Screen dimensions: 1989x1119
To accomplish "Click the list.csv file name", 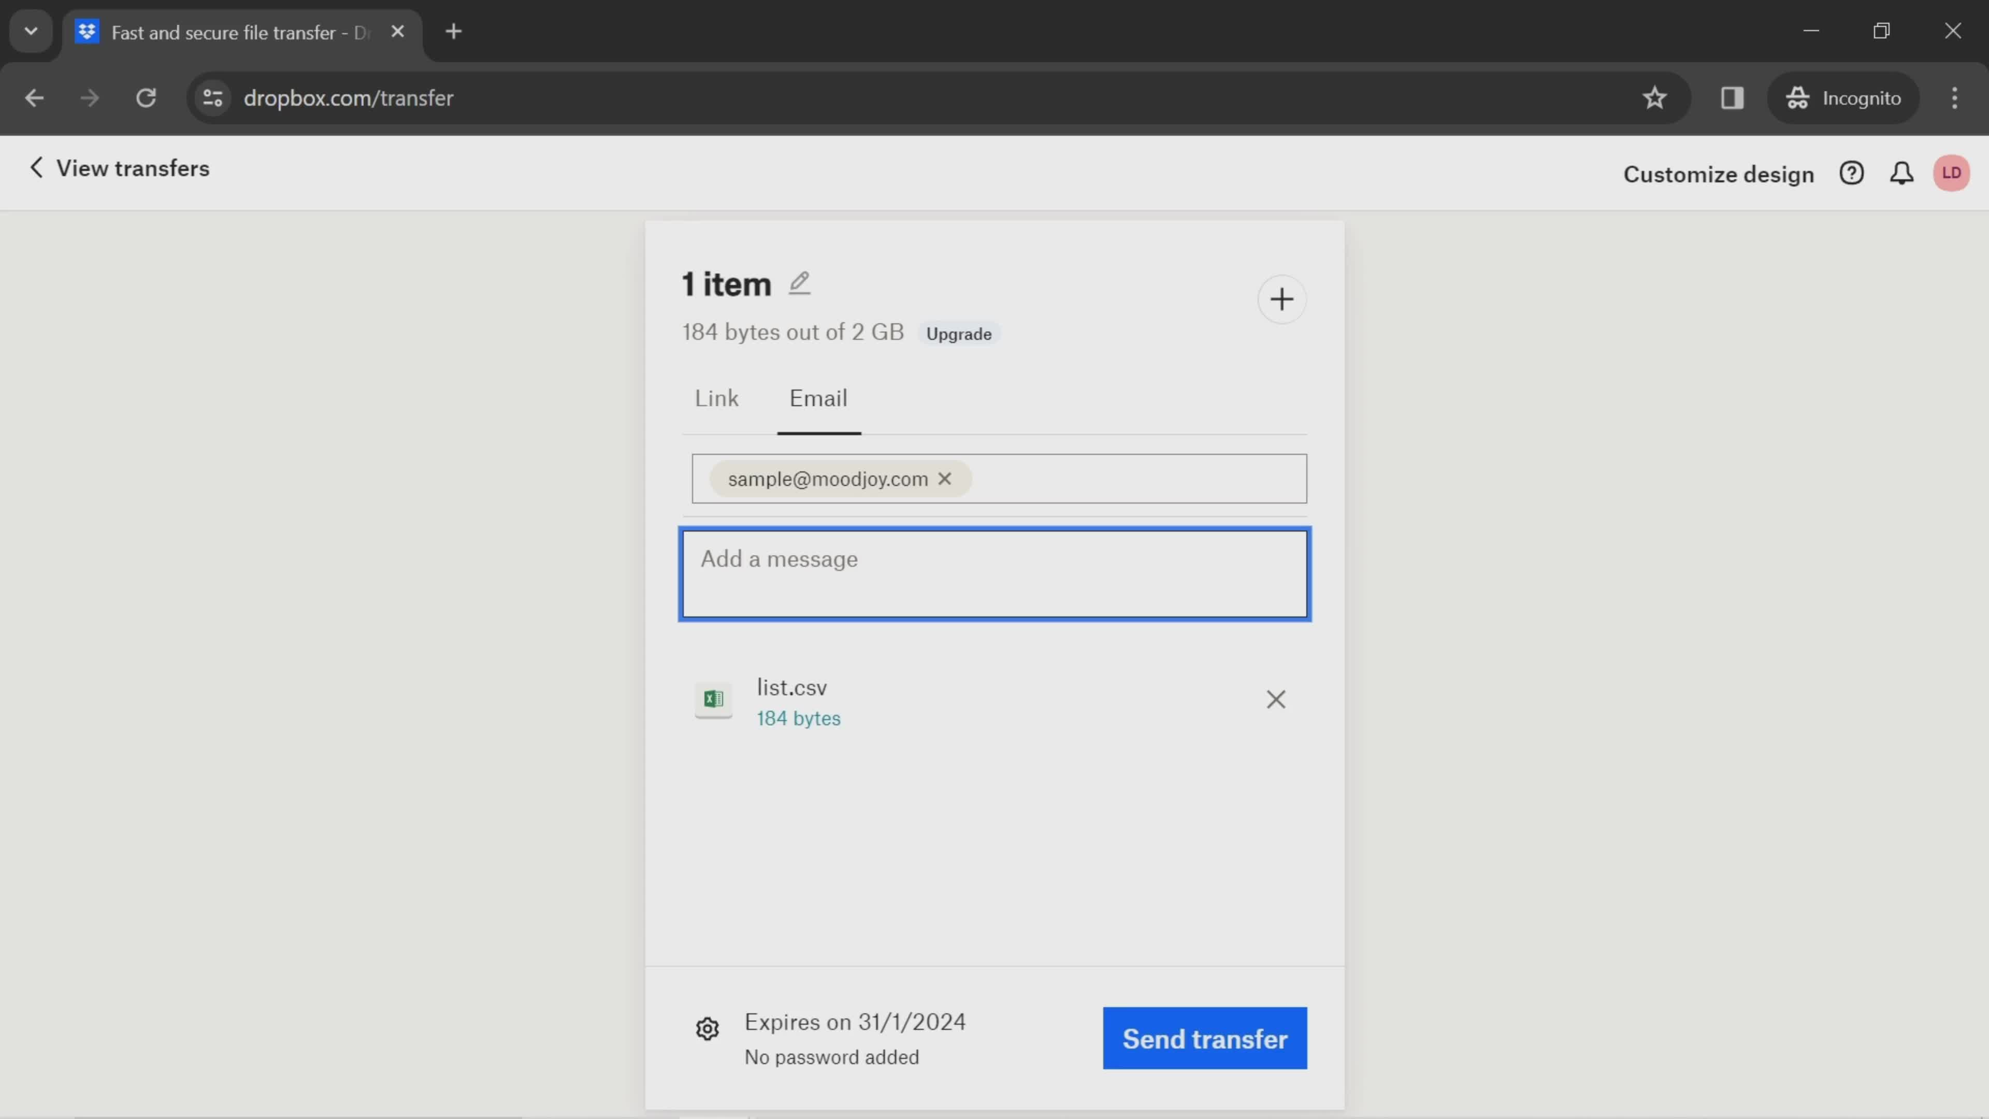I will coord(791,687).
